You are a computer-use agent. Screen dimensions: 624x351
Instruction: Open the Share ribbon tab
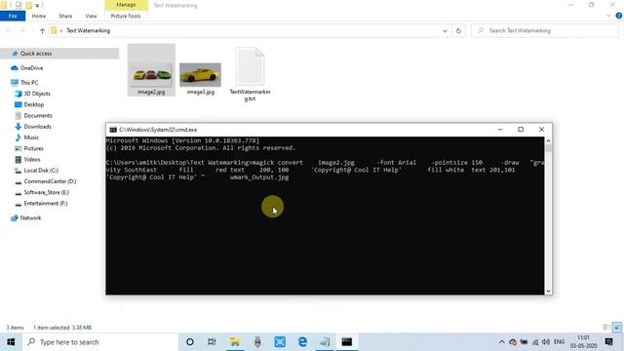click(65, 16)
